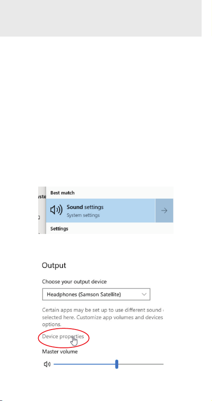Screen dimensions: 212x401
Task: Click the arrow next to Sound settings
Action: pos(164,211)
